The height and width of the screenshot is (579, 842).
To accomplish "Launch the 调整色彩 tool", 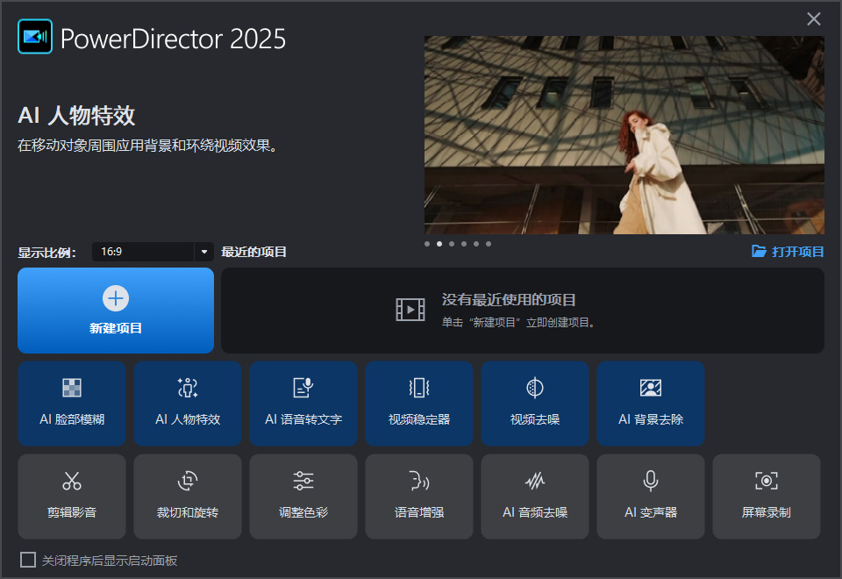I will click(303, 497).
